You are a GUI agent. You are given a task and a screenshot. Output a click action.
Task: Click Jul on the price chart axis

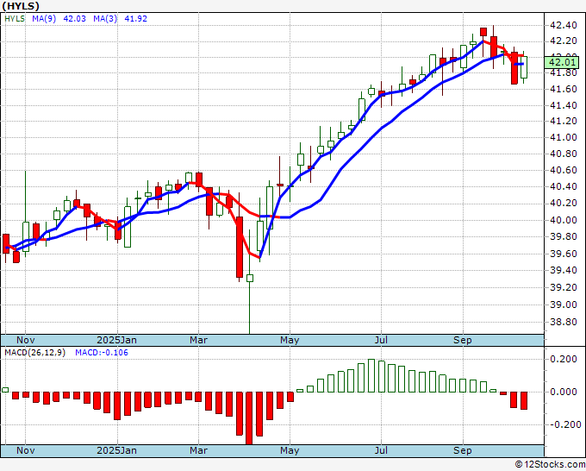pyautogui.click(x=381, y=340)
